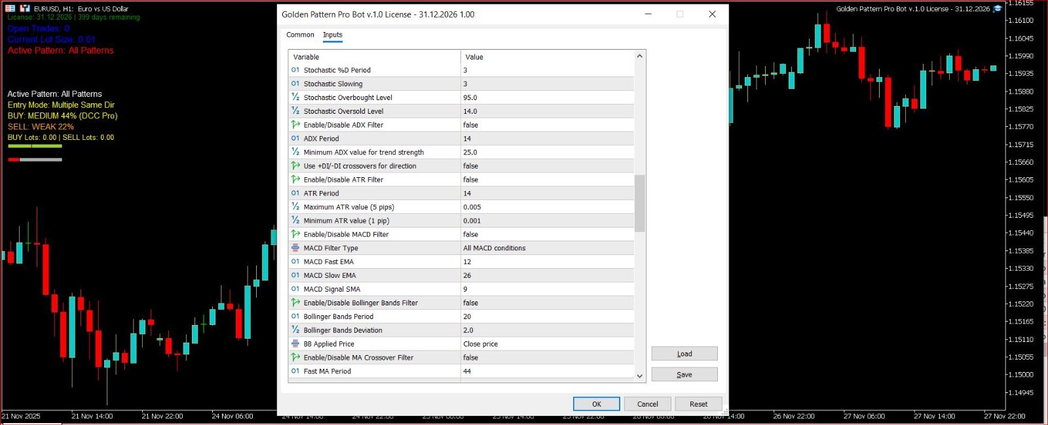Click the integer icon beside MACD Fast EMA
The image size is (1048, 425).
(x=295, y=262)
